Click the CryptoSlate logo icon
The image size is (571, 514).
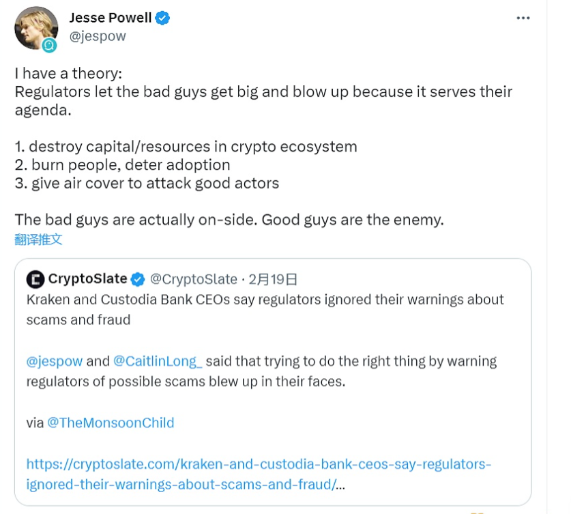coord(35,279)
